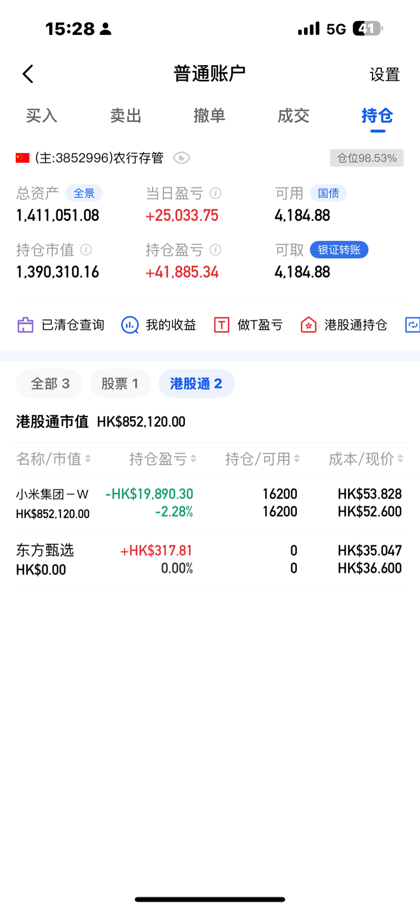Open 我的收益 chart icon
420x910 pixels.
(130, 325)
